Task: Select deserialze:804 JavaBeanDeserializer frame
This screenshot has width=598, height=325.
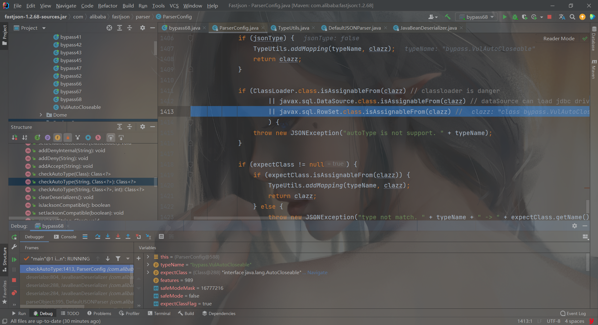Action: point(77,277)
